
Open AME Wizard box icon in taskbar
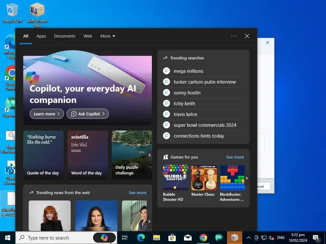point(235,237)
